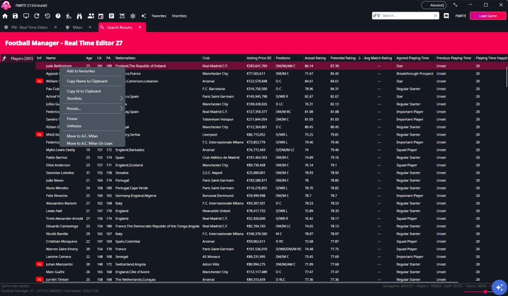
Task: Go to the Home icon in toolbar
Action: 5,16
